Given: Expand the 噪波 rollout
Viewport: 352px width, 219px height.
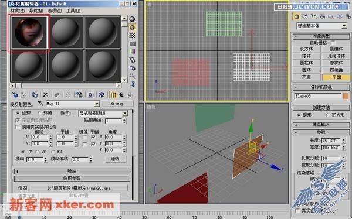Looking at the screenshot, I should tap(72, 171).
